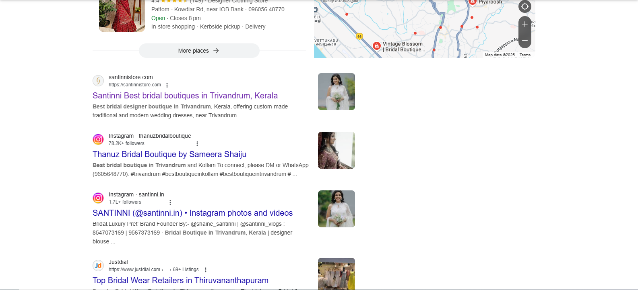
Task: Click the route 66 highway shield on map
Action: [359, 36]
